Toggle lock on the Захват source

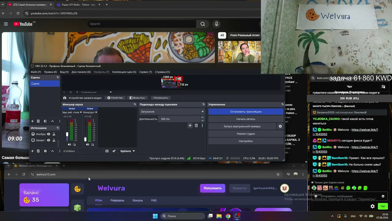(54, 140)
